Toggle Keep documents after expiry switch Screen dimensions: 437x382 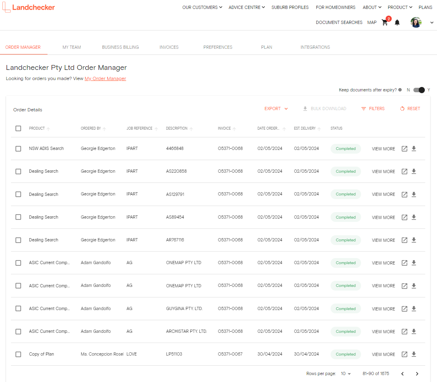click(x=419, y=90)
